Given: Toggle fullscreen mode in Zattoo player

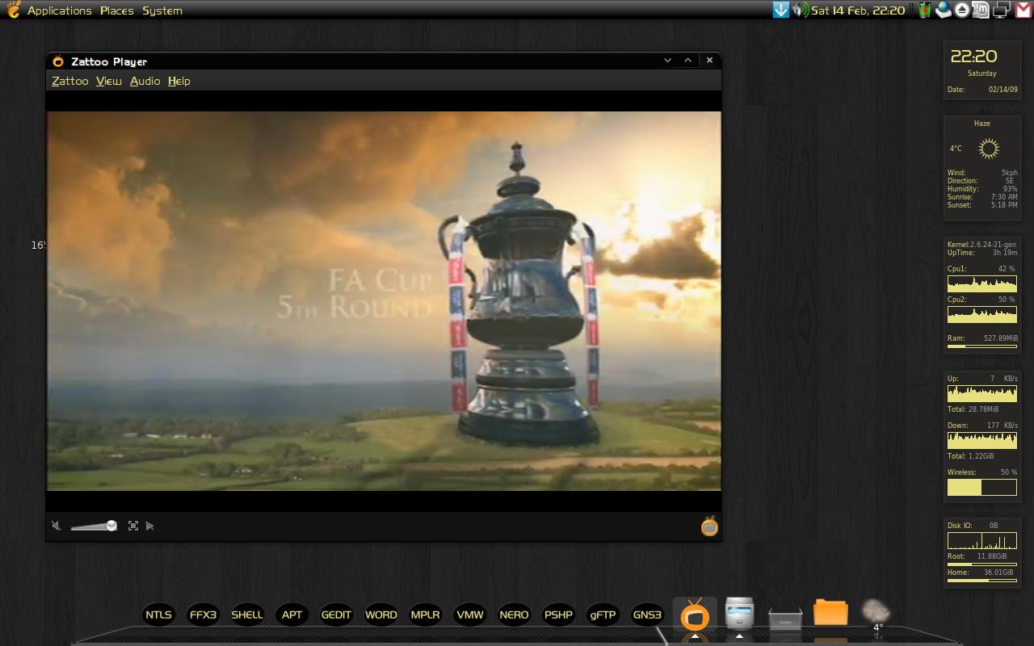Looking at the screenshot, I should click(x=133, y=526).
